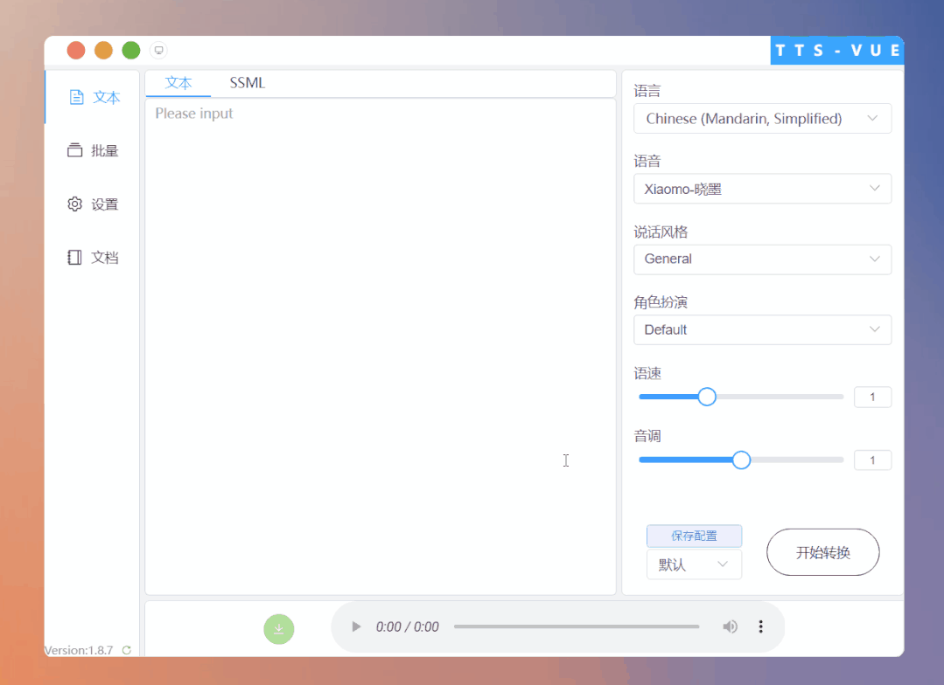Mute the audio player volume
This screenshot has height=685, width=944.
[731, 626]
